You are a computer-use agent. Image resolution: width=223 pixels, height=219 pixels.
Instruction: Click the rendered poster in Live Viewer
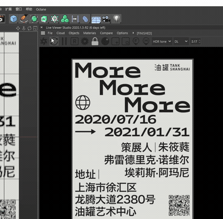click(x=133, y=139)
